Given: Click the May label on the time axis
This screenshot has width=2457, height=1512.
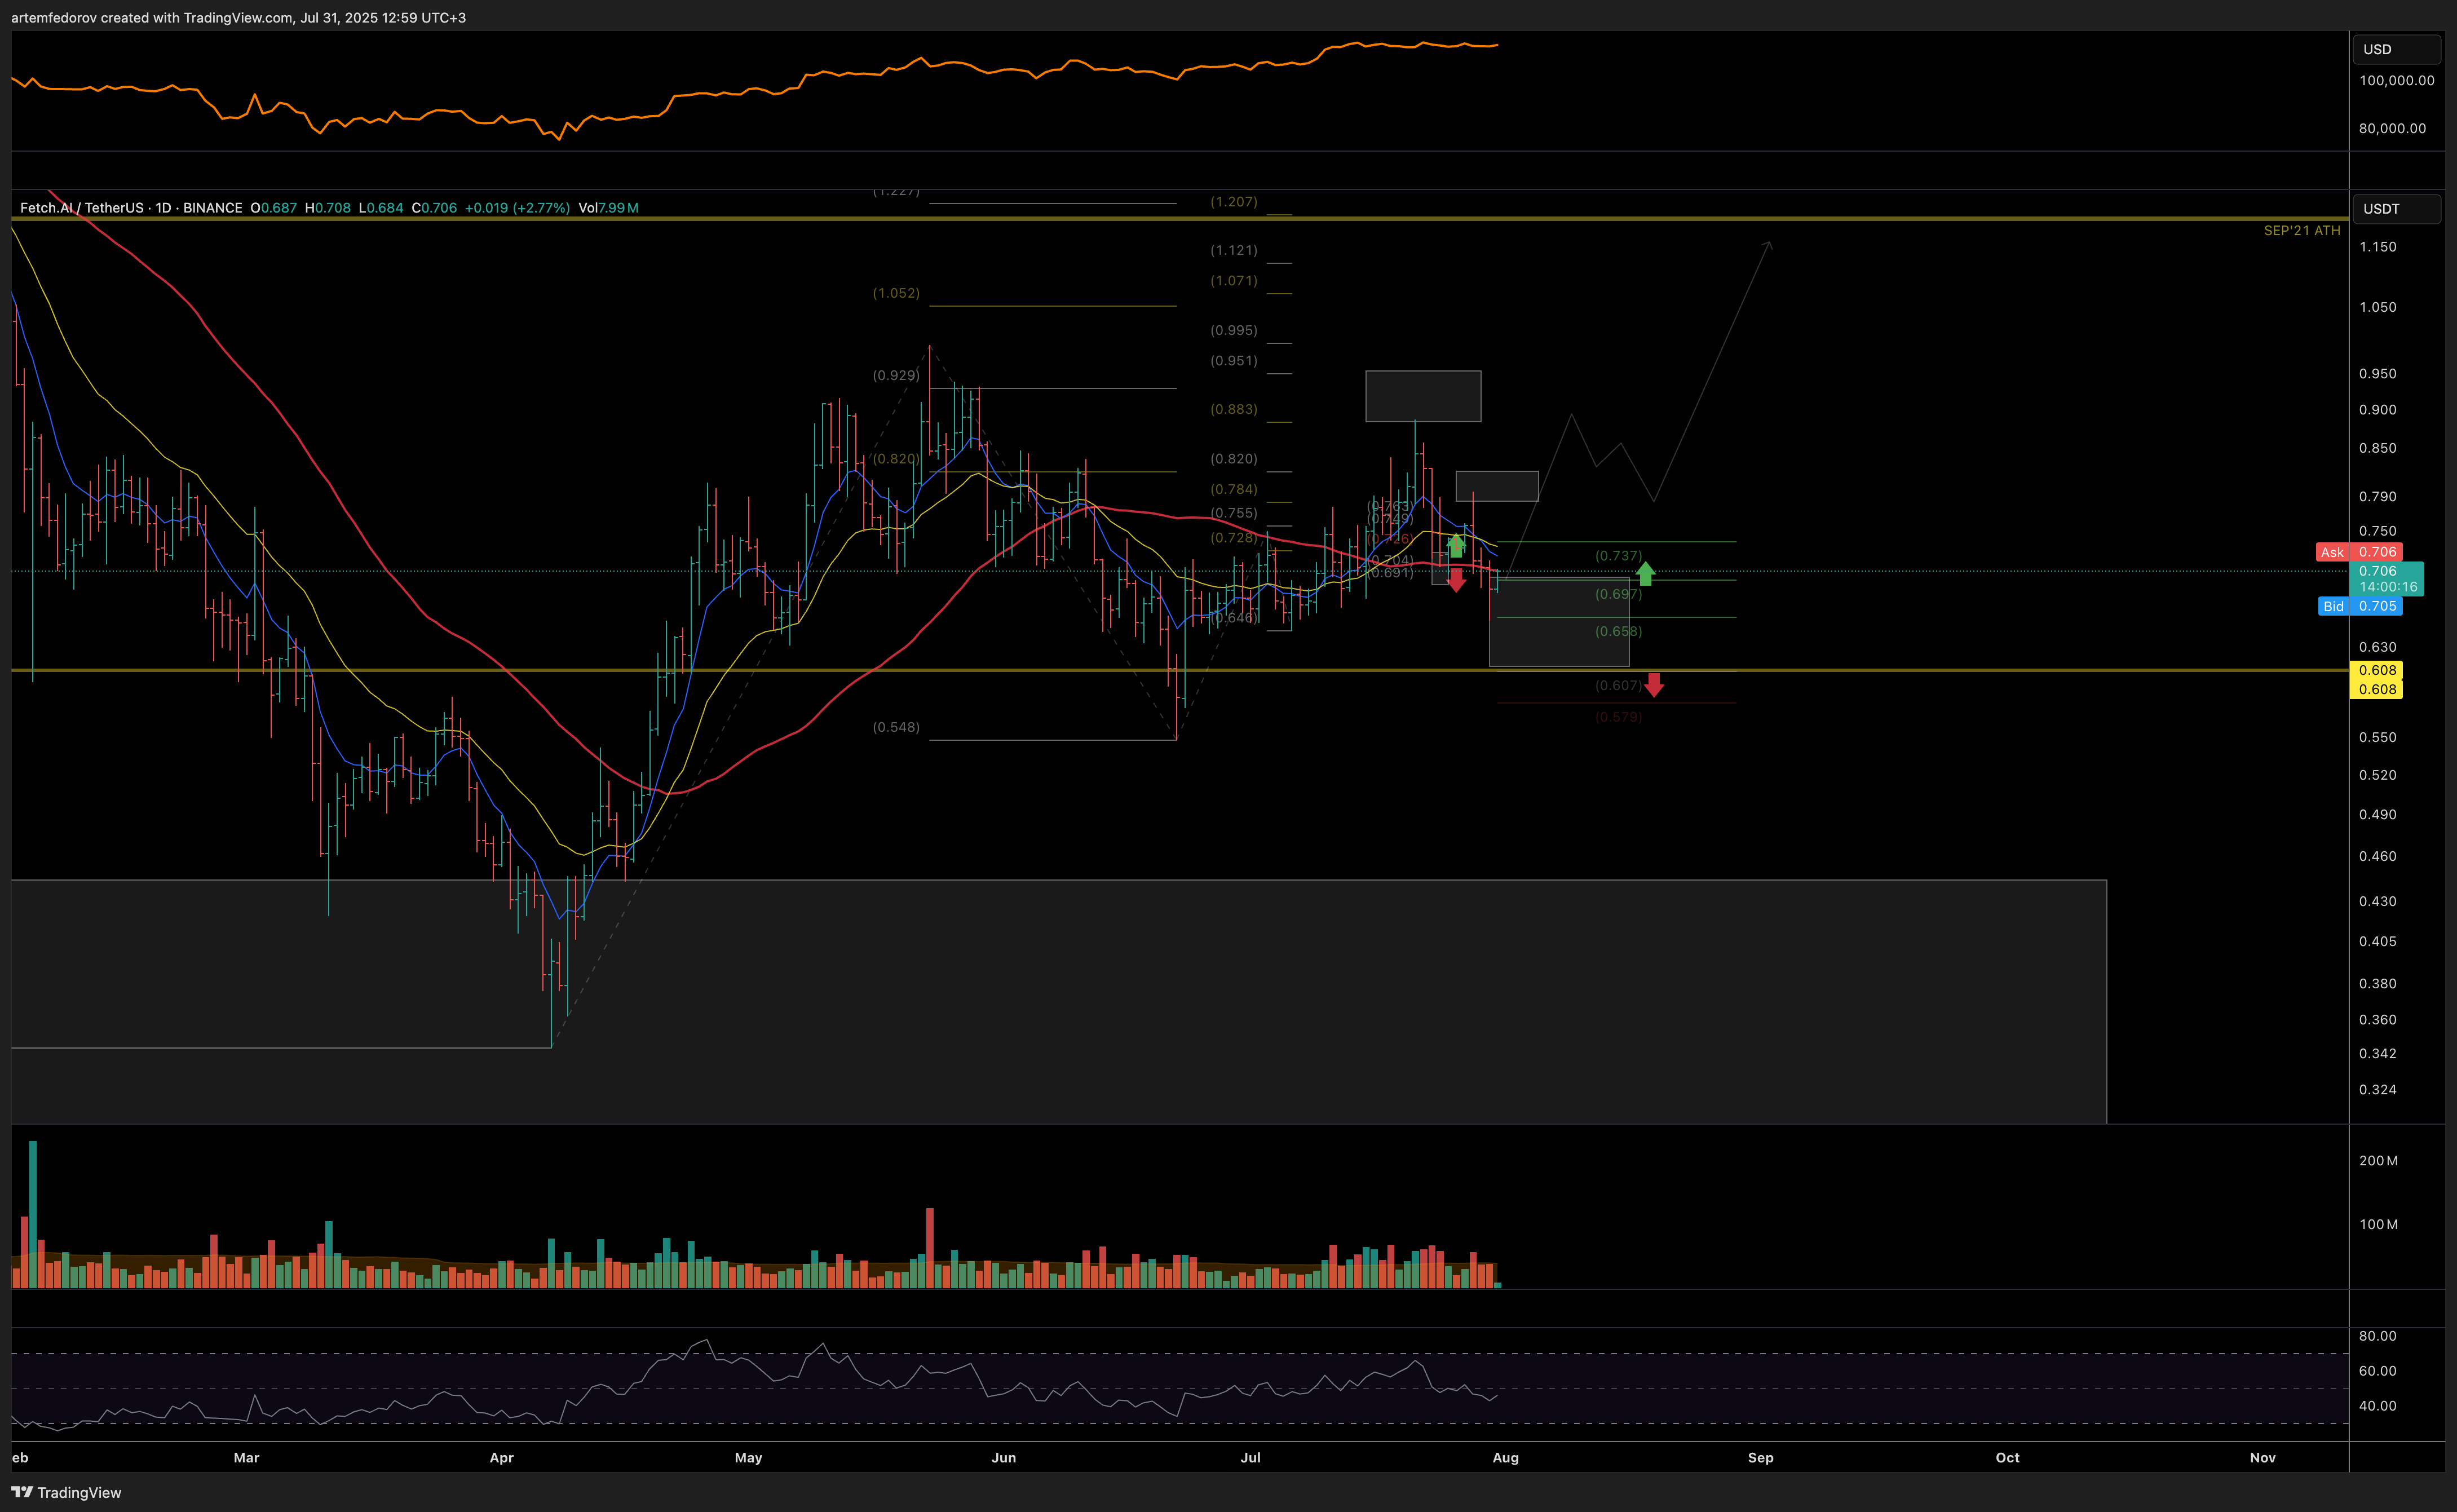Looking at the screenshot, I should [748, 1458].
